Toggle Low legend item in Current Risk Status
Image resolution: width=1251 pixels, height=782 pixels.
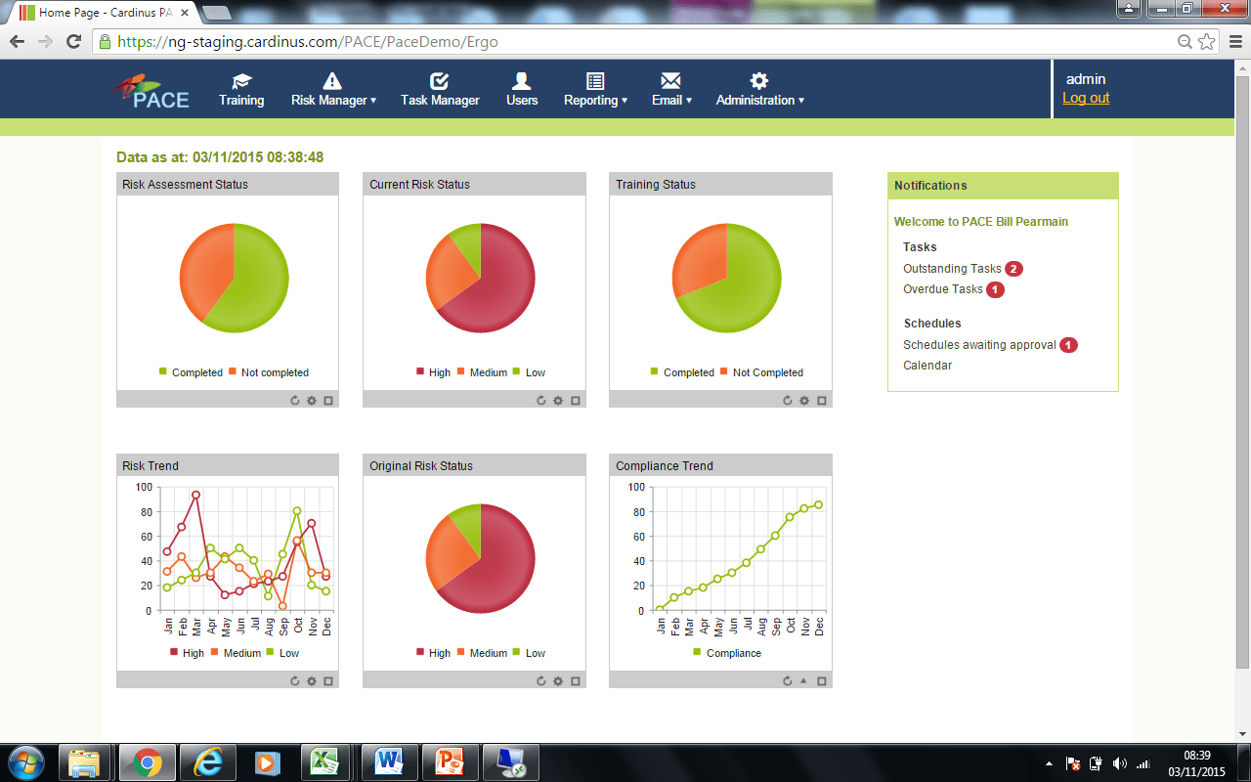click(529, 372)
